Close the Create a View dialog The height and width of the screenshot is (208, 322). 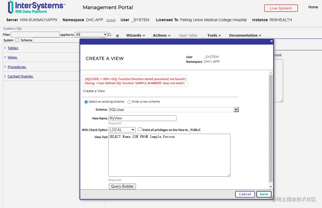(x=272, y=41)
